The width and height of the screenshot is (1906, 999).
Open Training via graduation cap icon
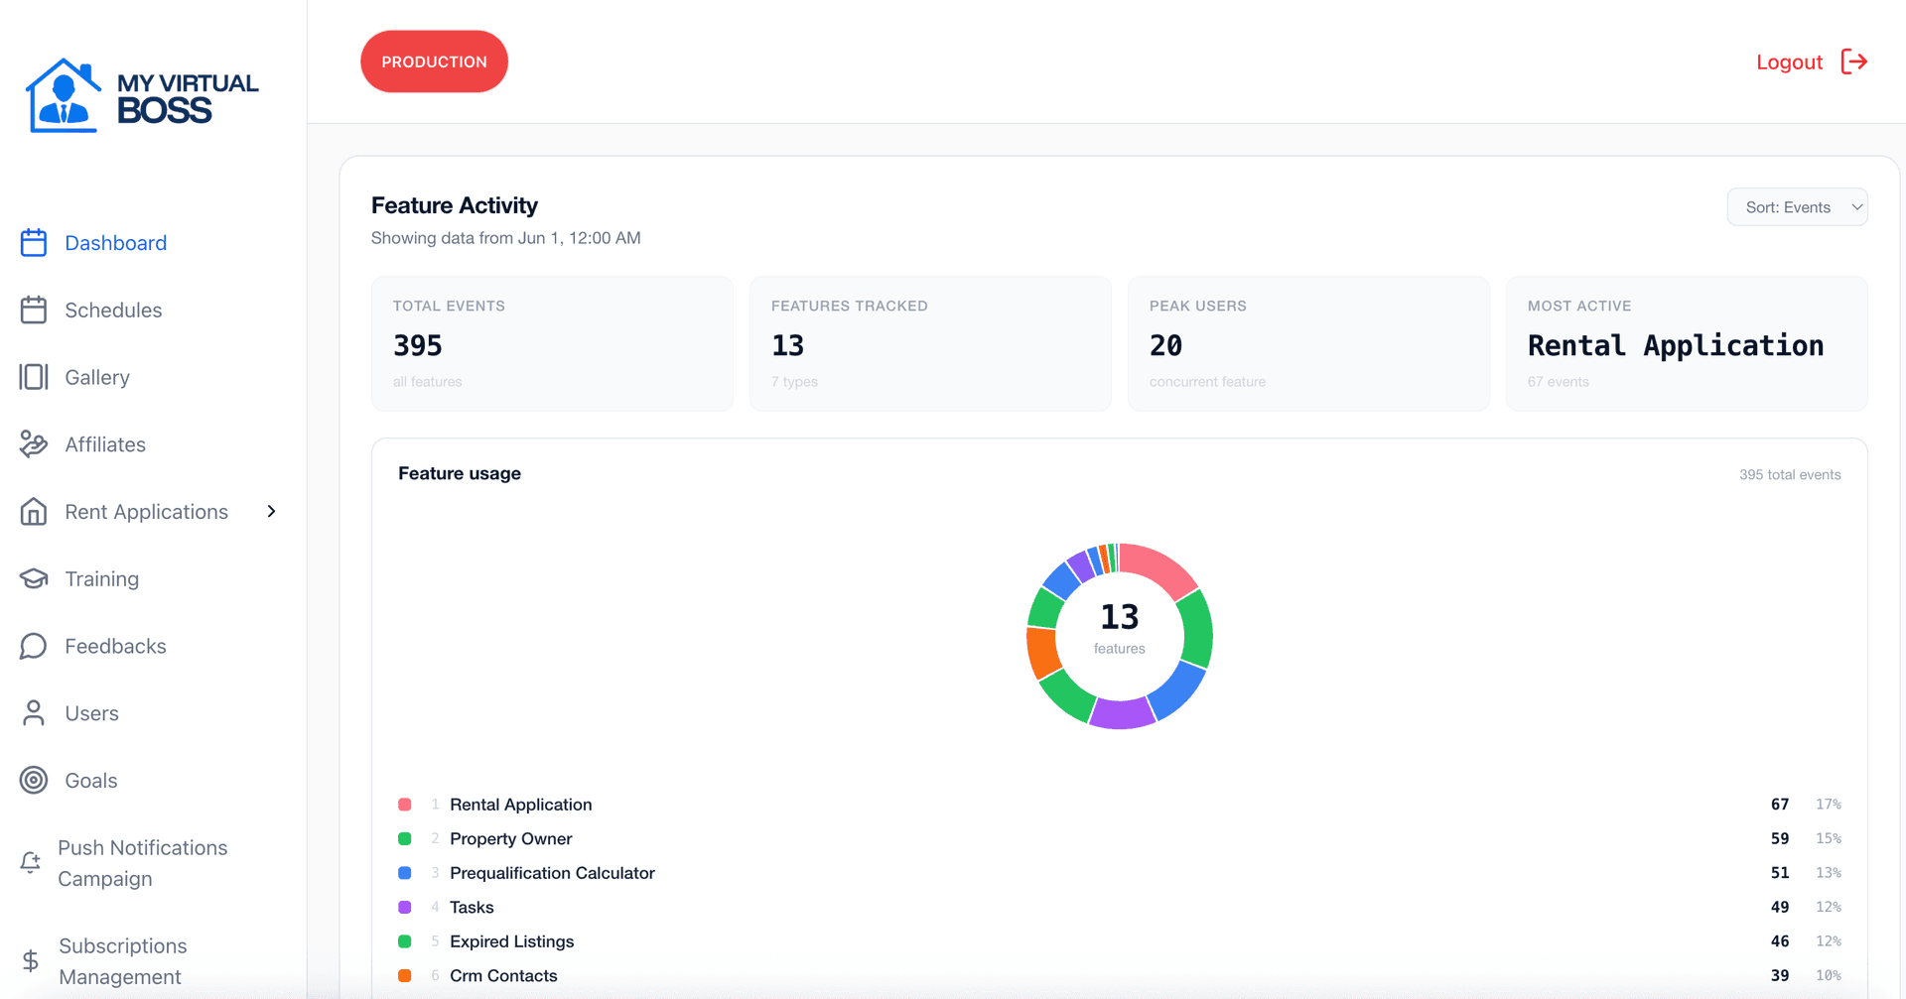point(34,578)
